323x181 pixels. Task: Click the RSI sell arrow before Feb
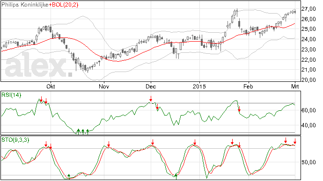pos(239,109)
